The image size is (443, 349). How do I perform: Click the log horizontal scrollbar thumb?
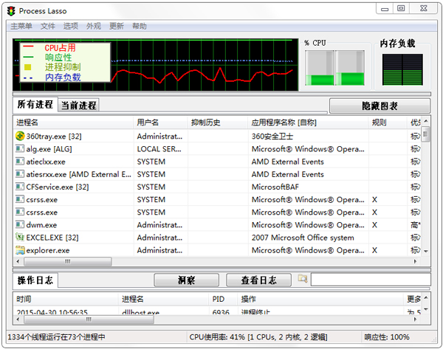89,319
